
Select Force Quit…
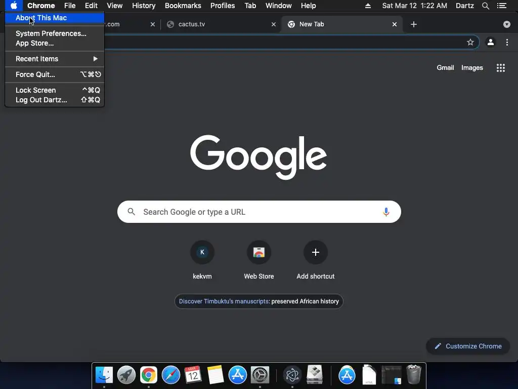pos(55,74)
